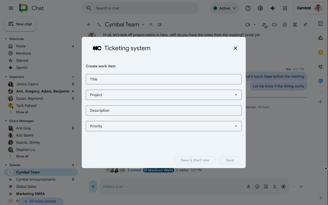328x205 pixels.
Task: Open the emoji picker in message bar
Action: click(257, 186)
